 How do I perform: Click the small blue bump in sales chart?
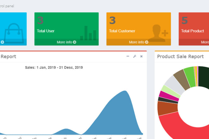tap(66, 132)
